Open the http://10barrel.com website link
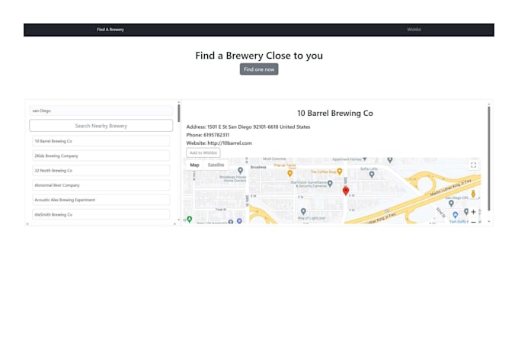The height and width of the screenshot is (350, 518). [229, 143]
